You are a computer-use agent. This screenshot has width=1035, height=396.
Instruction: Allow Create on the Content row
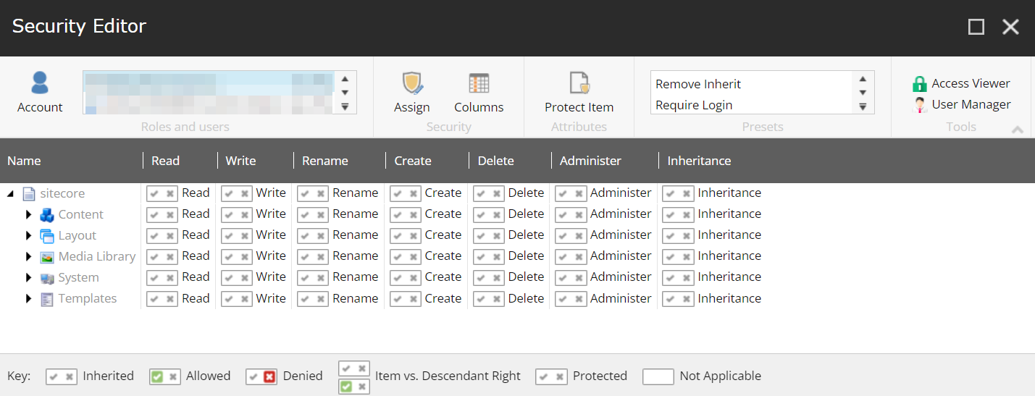(x=397, y=214)
